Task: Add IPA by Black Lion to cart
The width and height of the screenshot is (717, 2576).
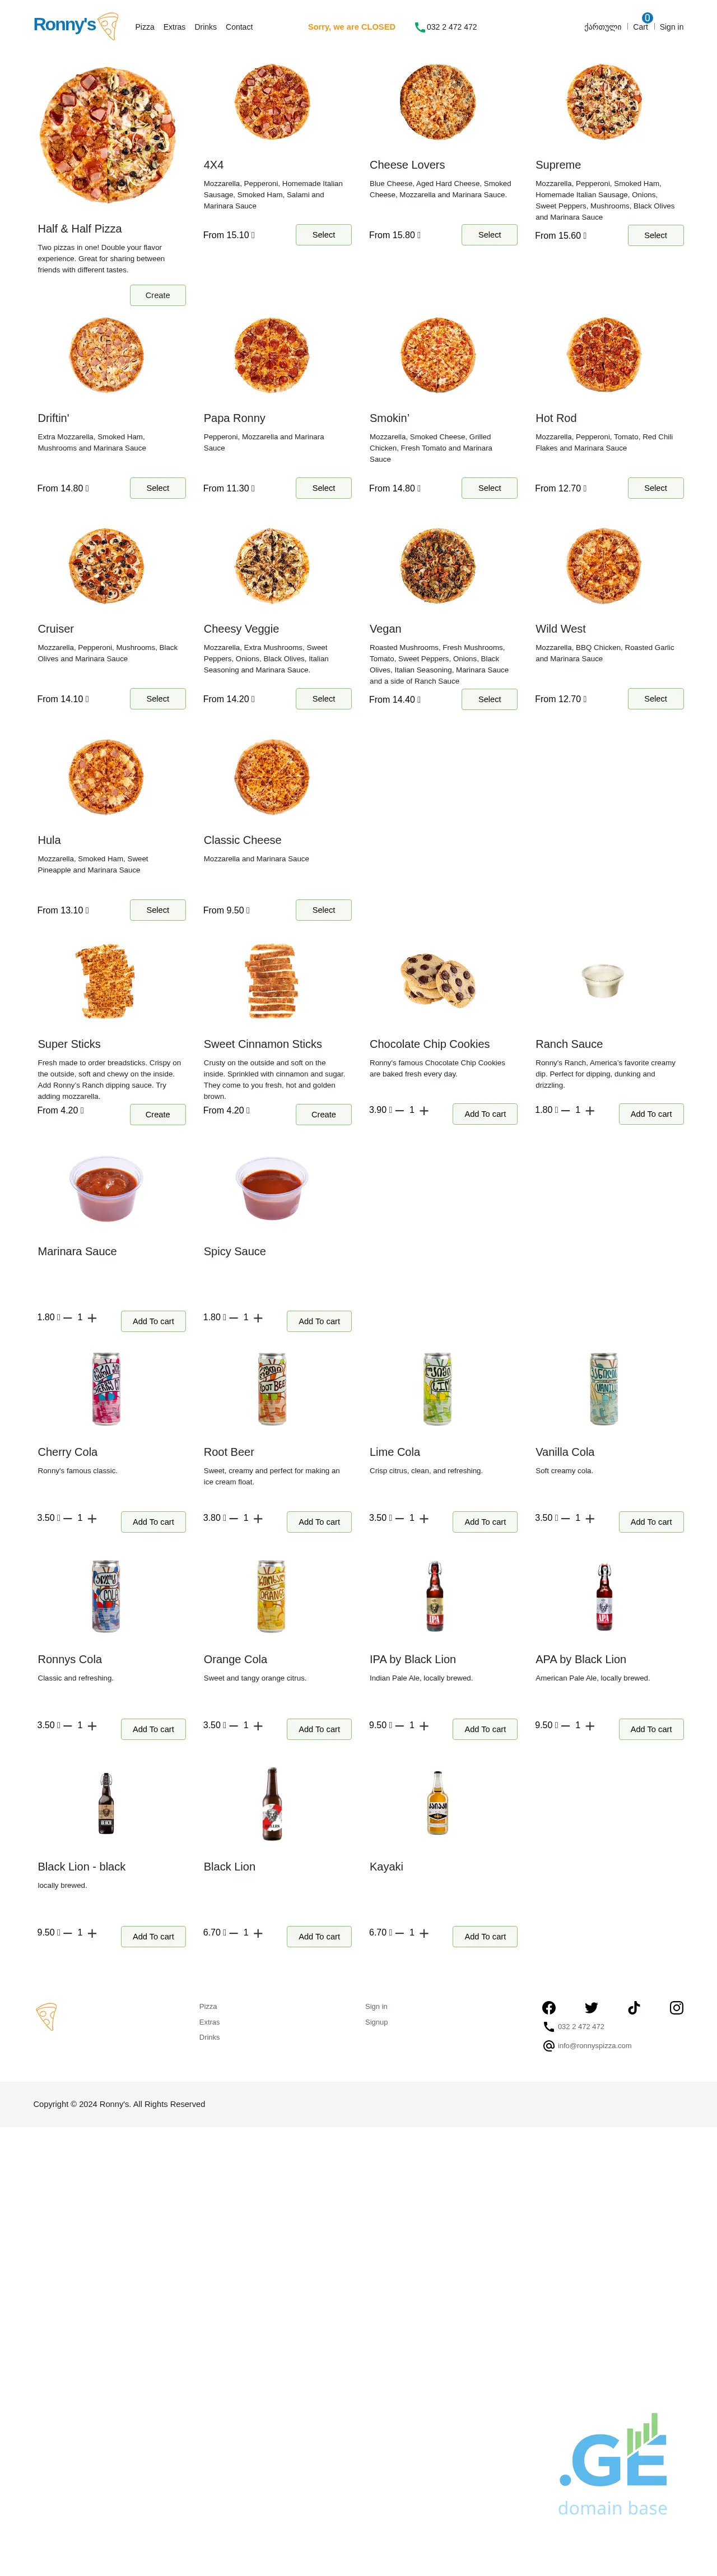Action: (484, 1729)
